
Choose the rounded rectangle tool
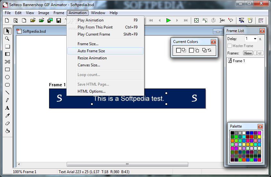click(7, 85)
